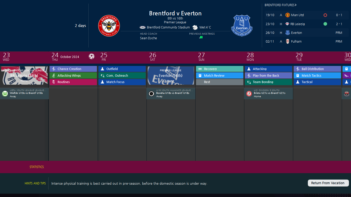The image size is (351, 197).
Task: Open the Statistics section bar
Action: tap(37, 167)
